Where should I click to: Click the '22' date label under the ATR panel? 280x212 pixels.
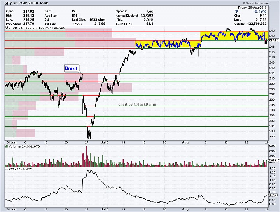[x=247, y=209]
